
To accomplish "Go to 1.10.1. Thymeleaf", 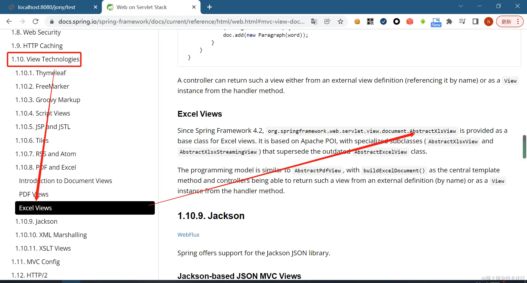I will pyautogui.click(x=41, y=73).
